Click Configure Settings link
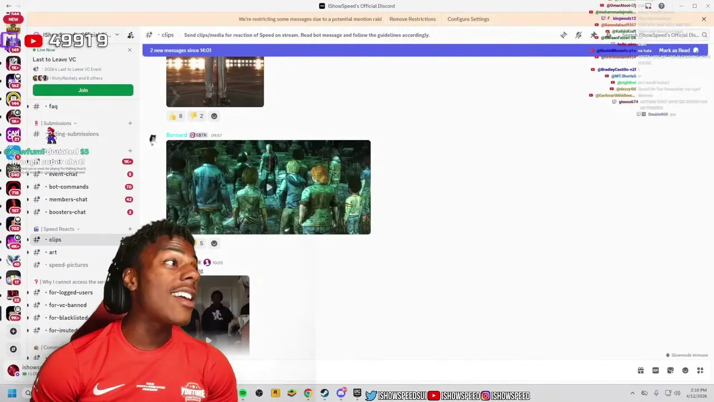Viewport: 714px width, 402px height. (x=469, y=19)
